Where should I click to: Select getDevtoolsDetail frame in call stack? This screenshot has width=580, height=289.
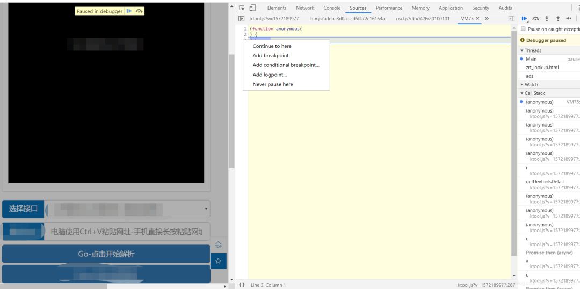545,182
